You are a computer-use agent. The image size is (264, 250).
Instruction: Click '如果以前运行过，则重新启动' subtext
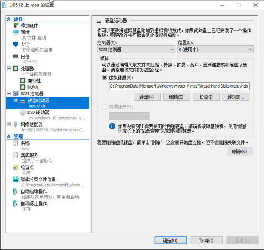(50, 197)
